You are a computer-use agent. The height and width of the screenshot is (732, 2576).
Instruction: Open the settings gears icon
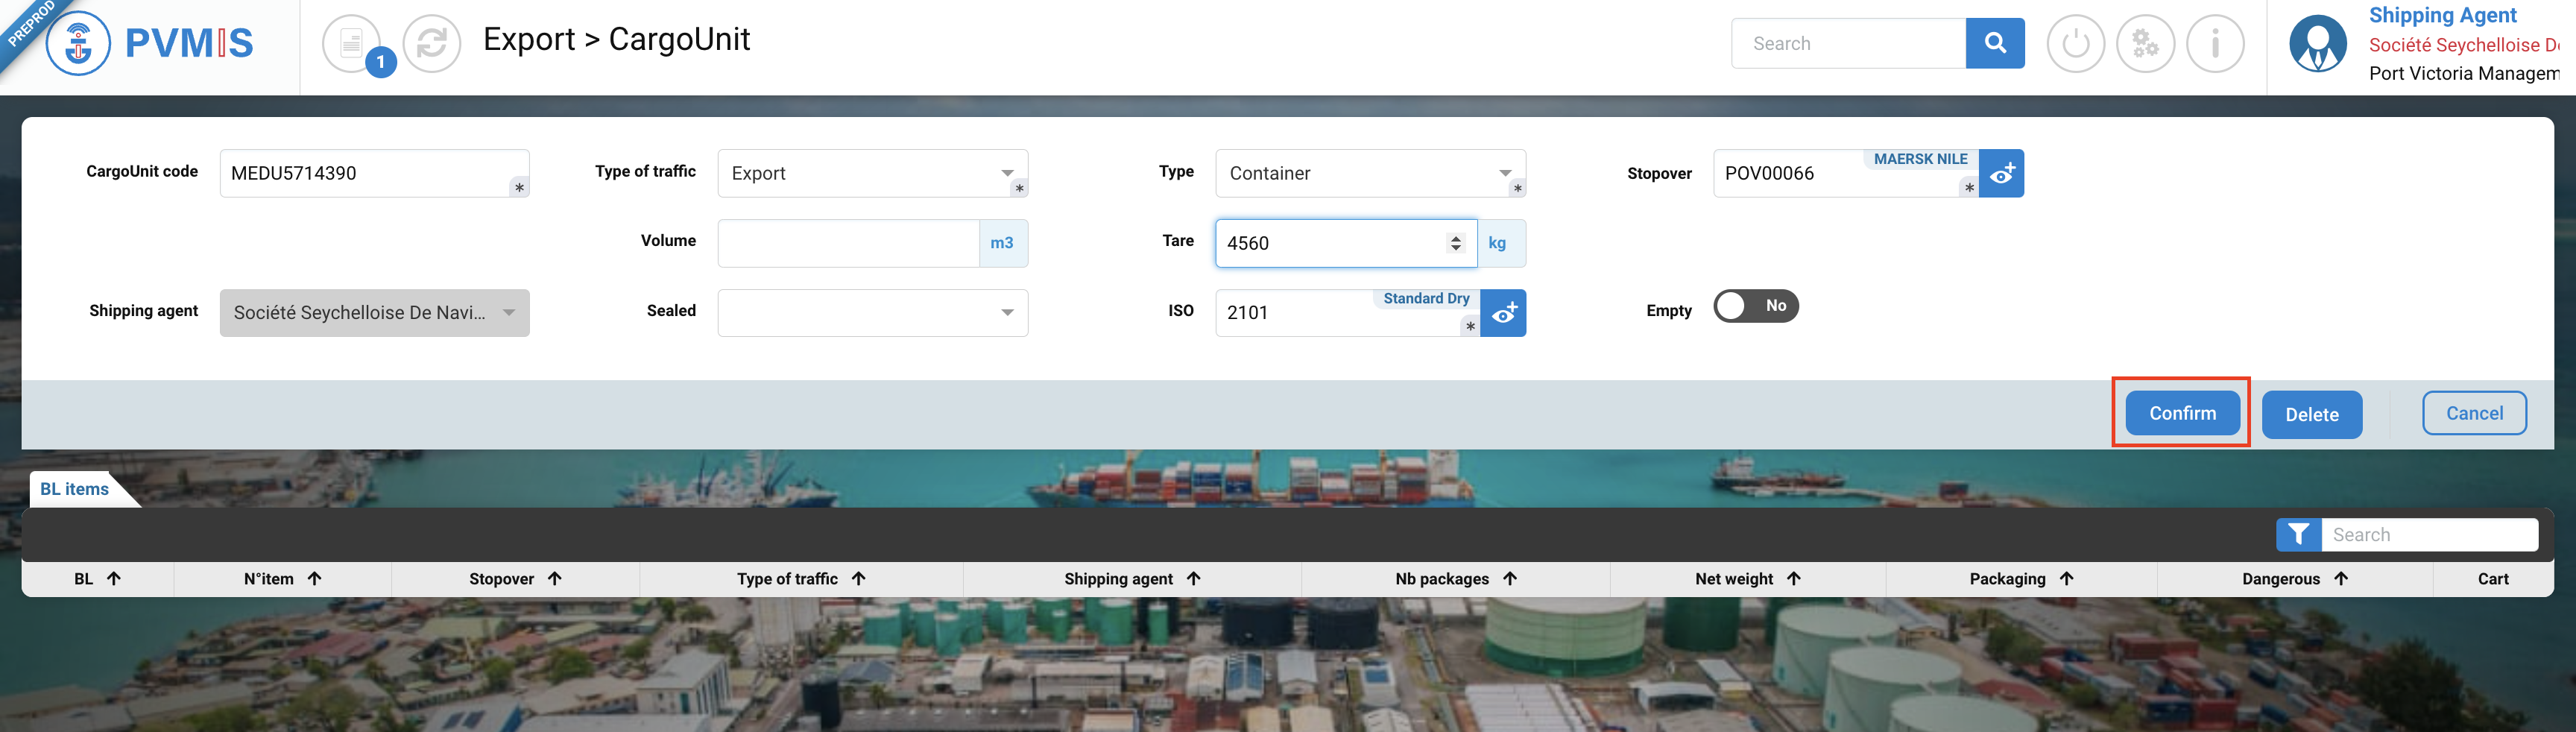[x=2145, y=44]
